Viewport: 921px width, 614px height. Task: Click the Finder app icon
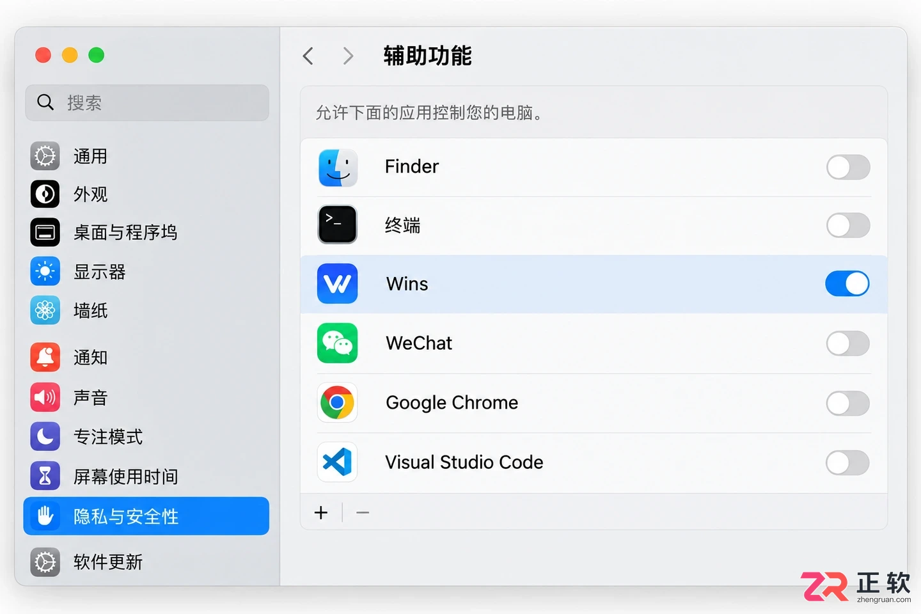pyautogui.click(x=338, y=168)
